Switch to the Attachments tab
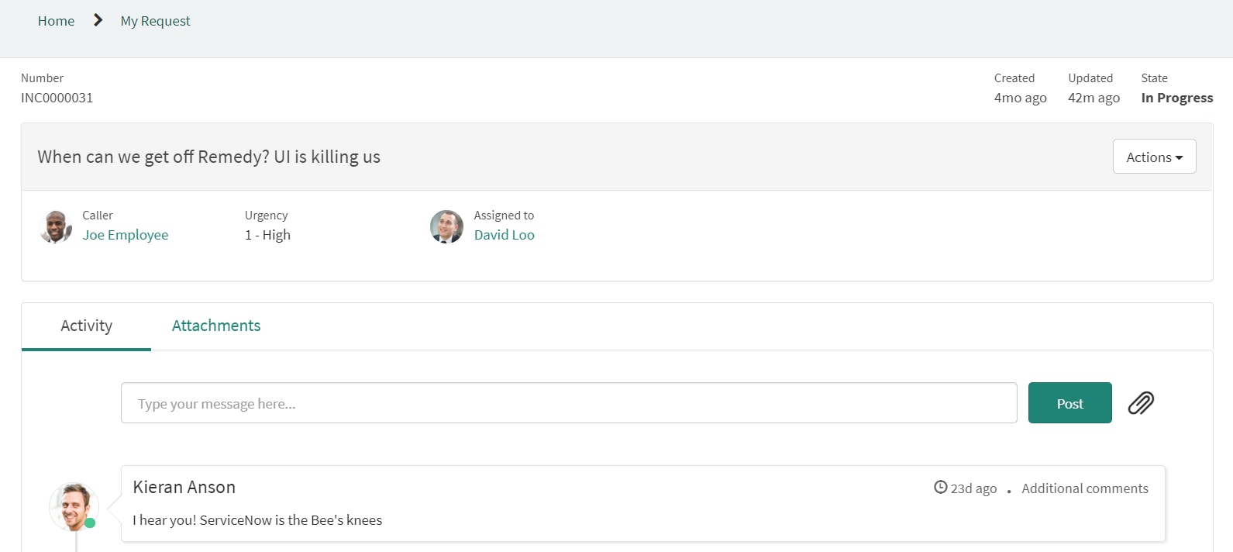The width and height of the screenshot is (1233, 552). coord(216,326)
